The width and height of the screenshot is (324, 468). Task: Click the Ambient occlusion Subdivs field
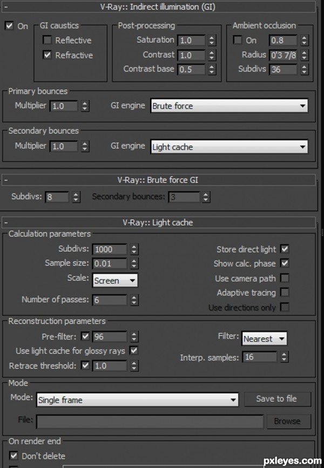pos(283,70)
